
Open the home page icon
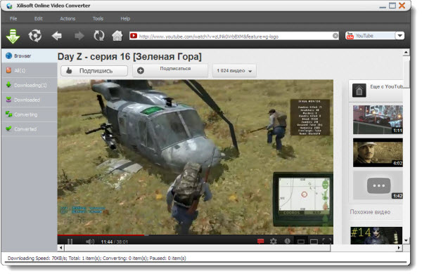click(117, 36)
